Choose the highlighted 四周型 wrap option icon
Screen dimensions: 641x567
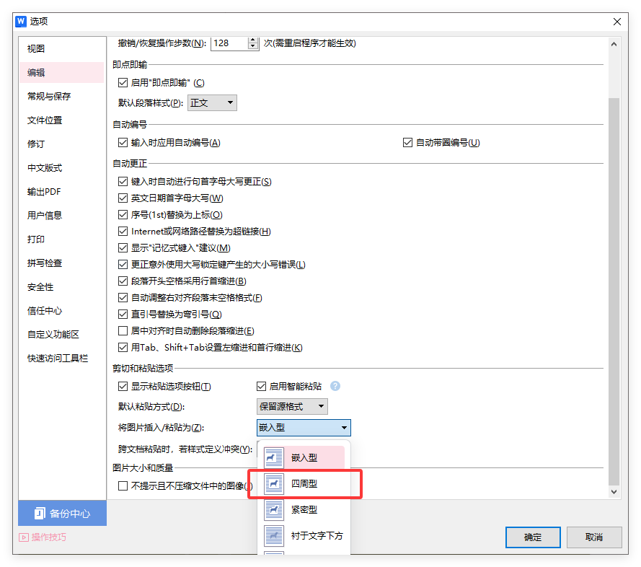pos(273,483)
